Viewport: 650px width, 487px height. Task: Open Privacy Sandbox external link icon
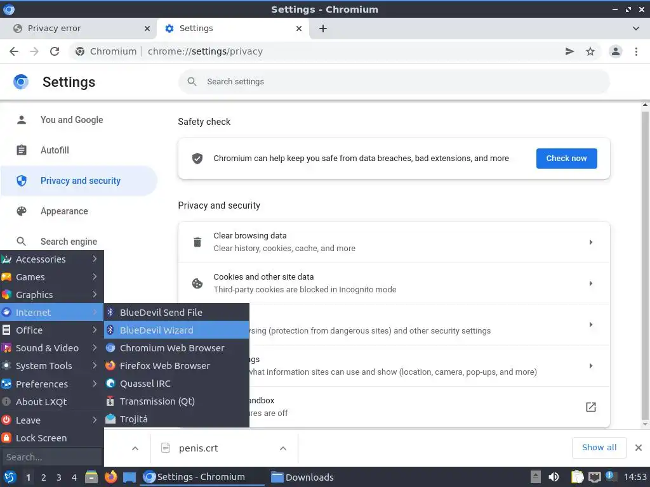click(x=590, y=406)
